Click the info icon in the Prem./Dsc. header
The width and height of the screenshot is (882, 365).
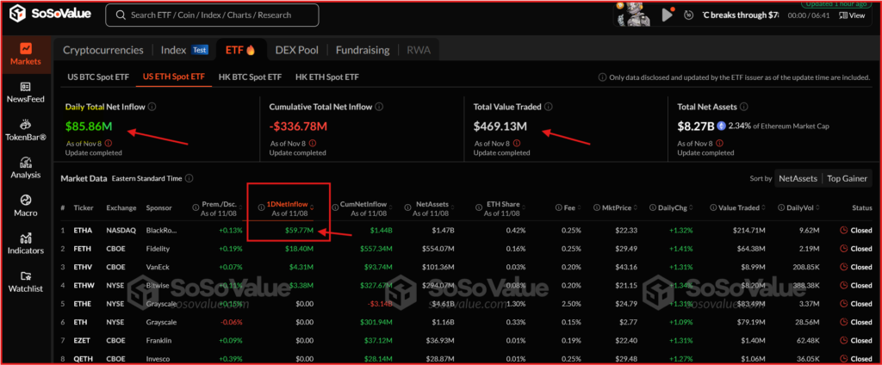tap(196, 207)
